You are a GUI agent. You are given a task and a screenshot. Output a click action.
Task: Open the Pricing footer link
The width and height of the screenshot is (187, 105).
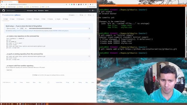pyautogui.click(x=67, y=82)
